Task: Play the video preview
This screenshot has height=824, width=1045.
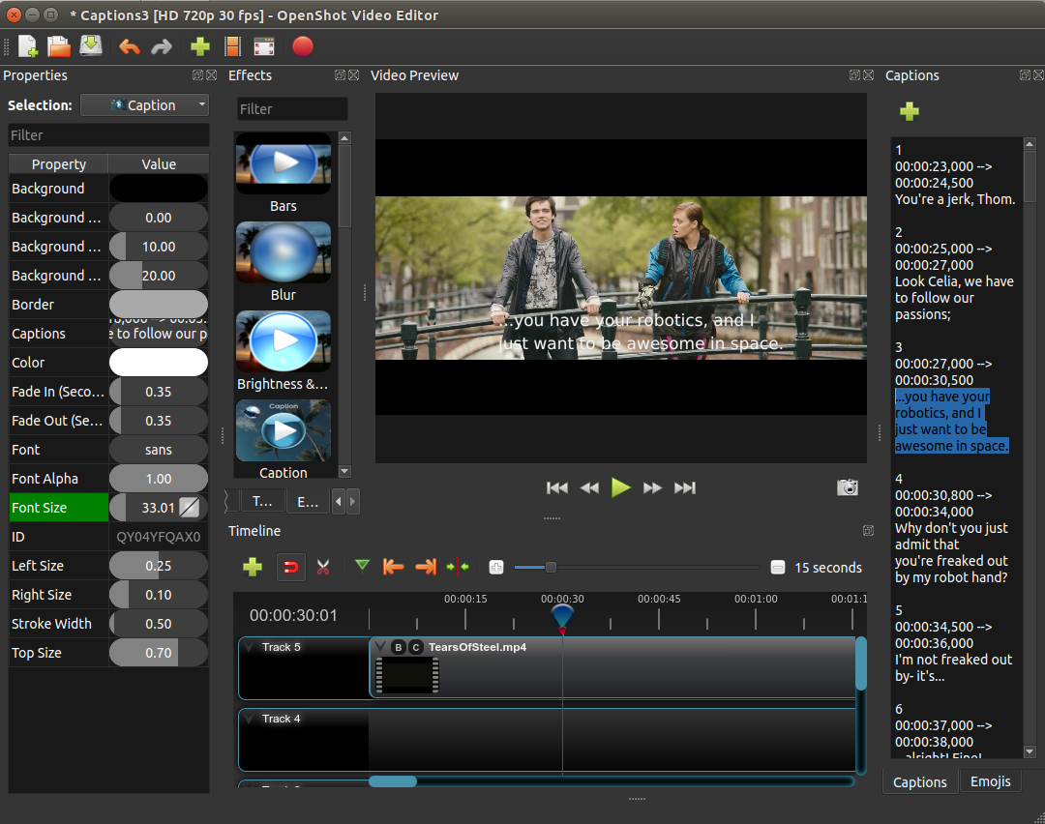Action: [620, 487]
